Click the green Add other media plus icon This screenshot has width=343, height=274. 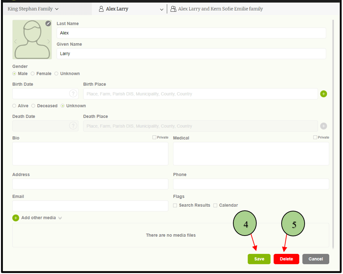(x=16, y=218)
